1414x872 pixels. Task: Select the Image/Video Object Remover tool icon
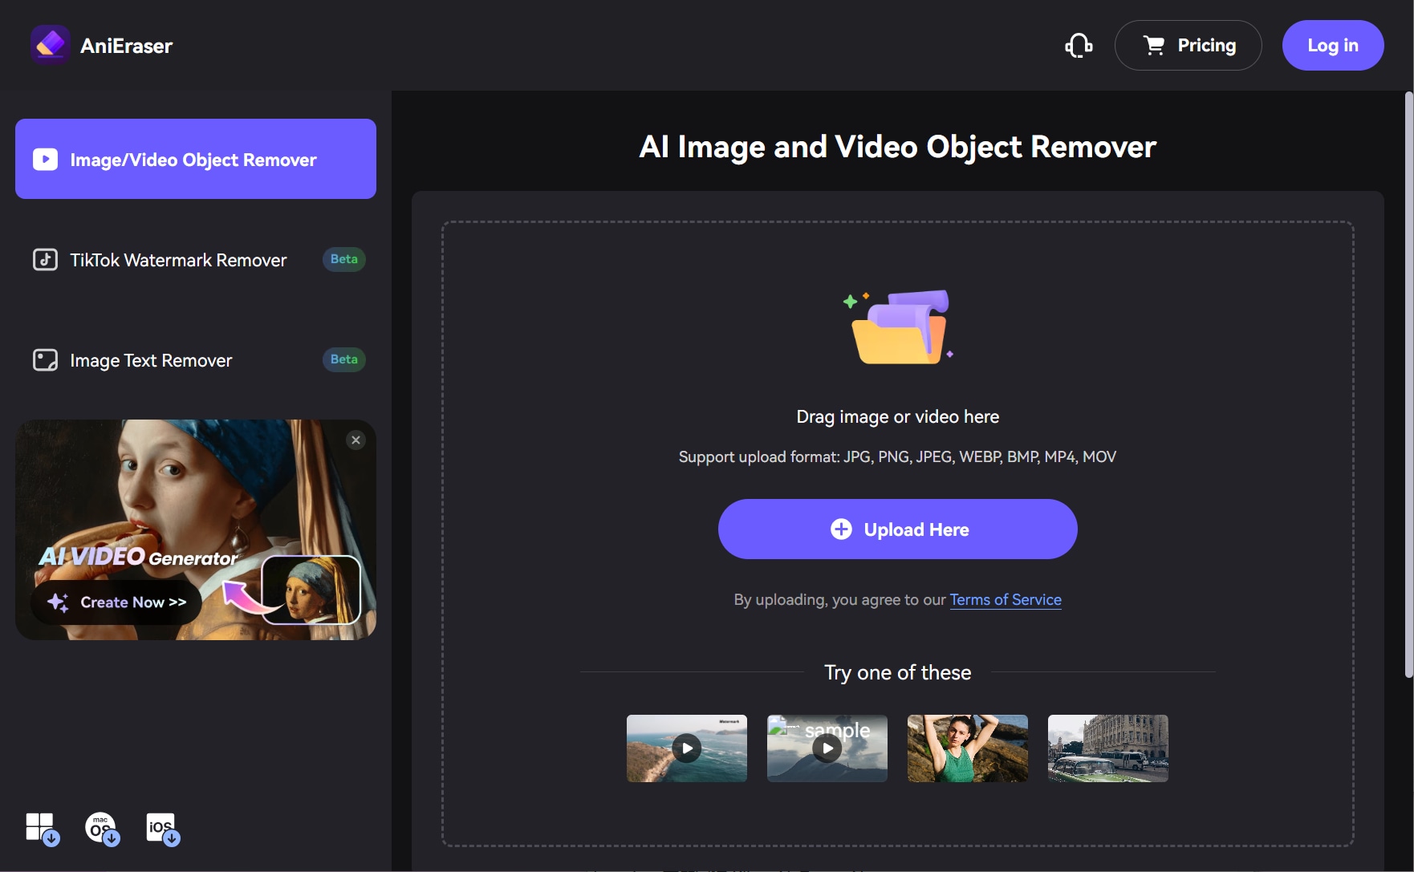(x=44, y=159)
